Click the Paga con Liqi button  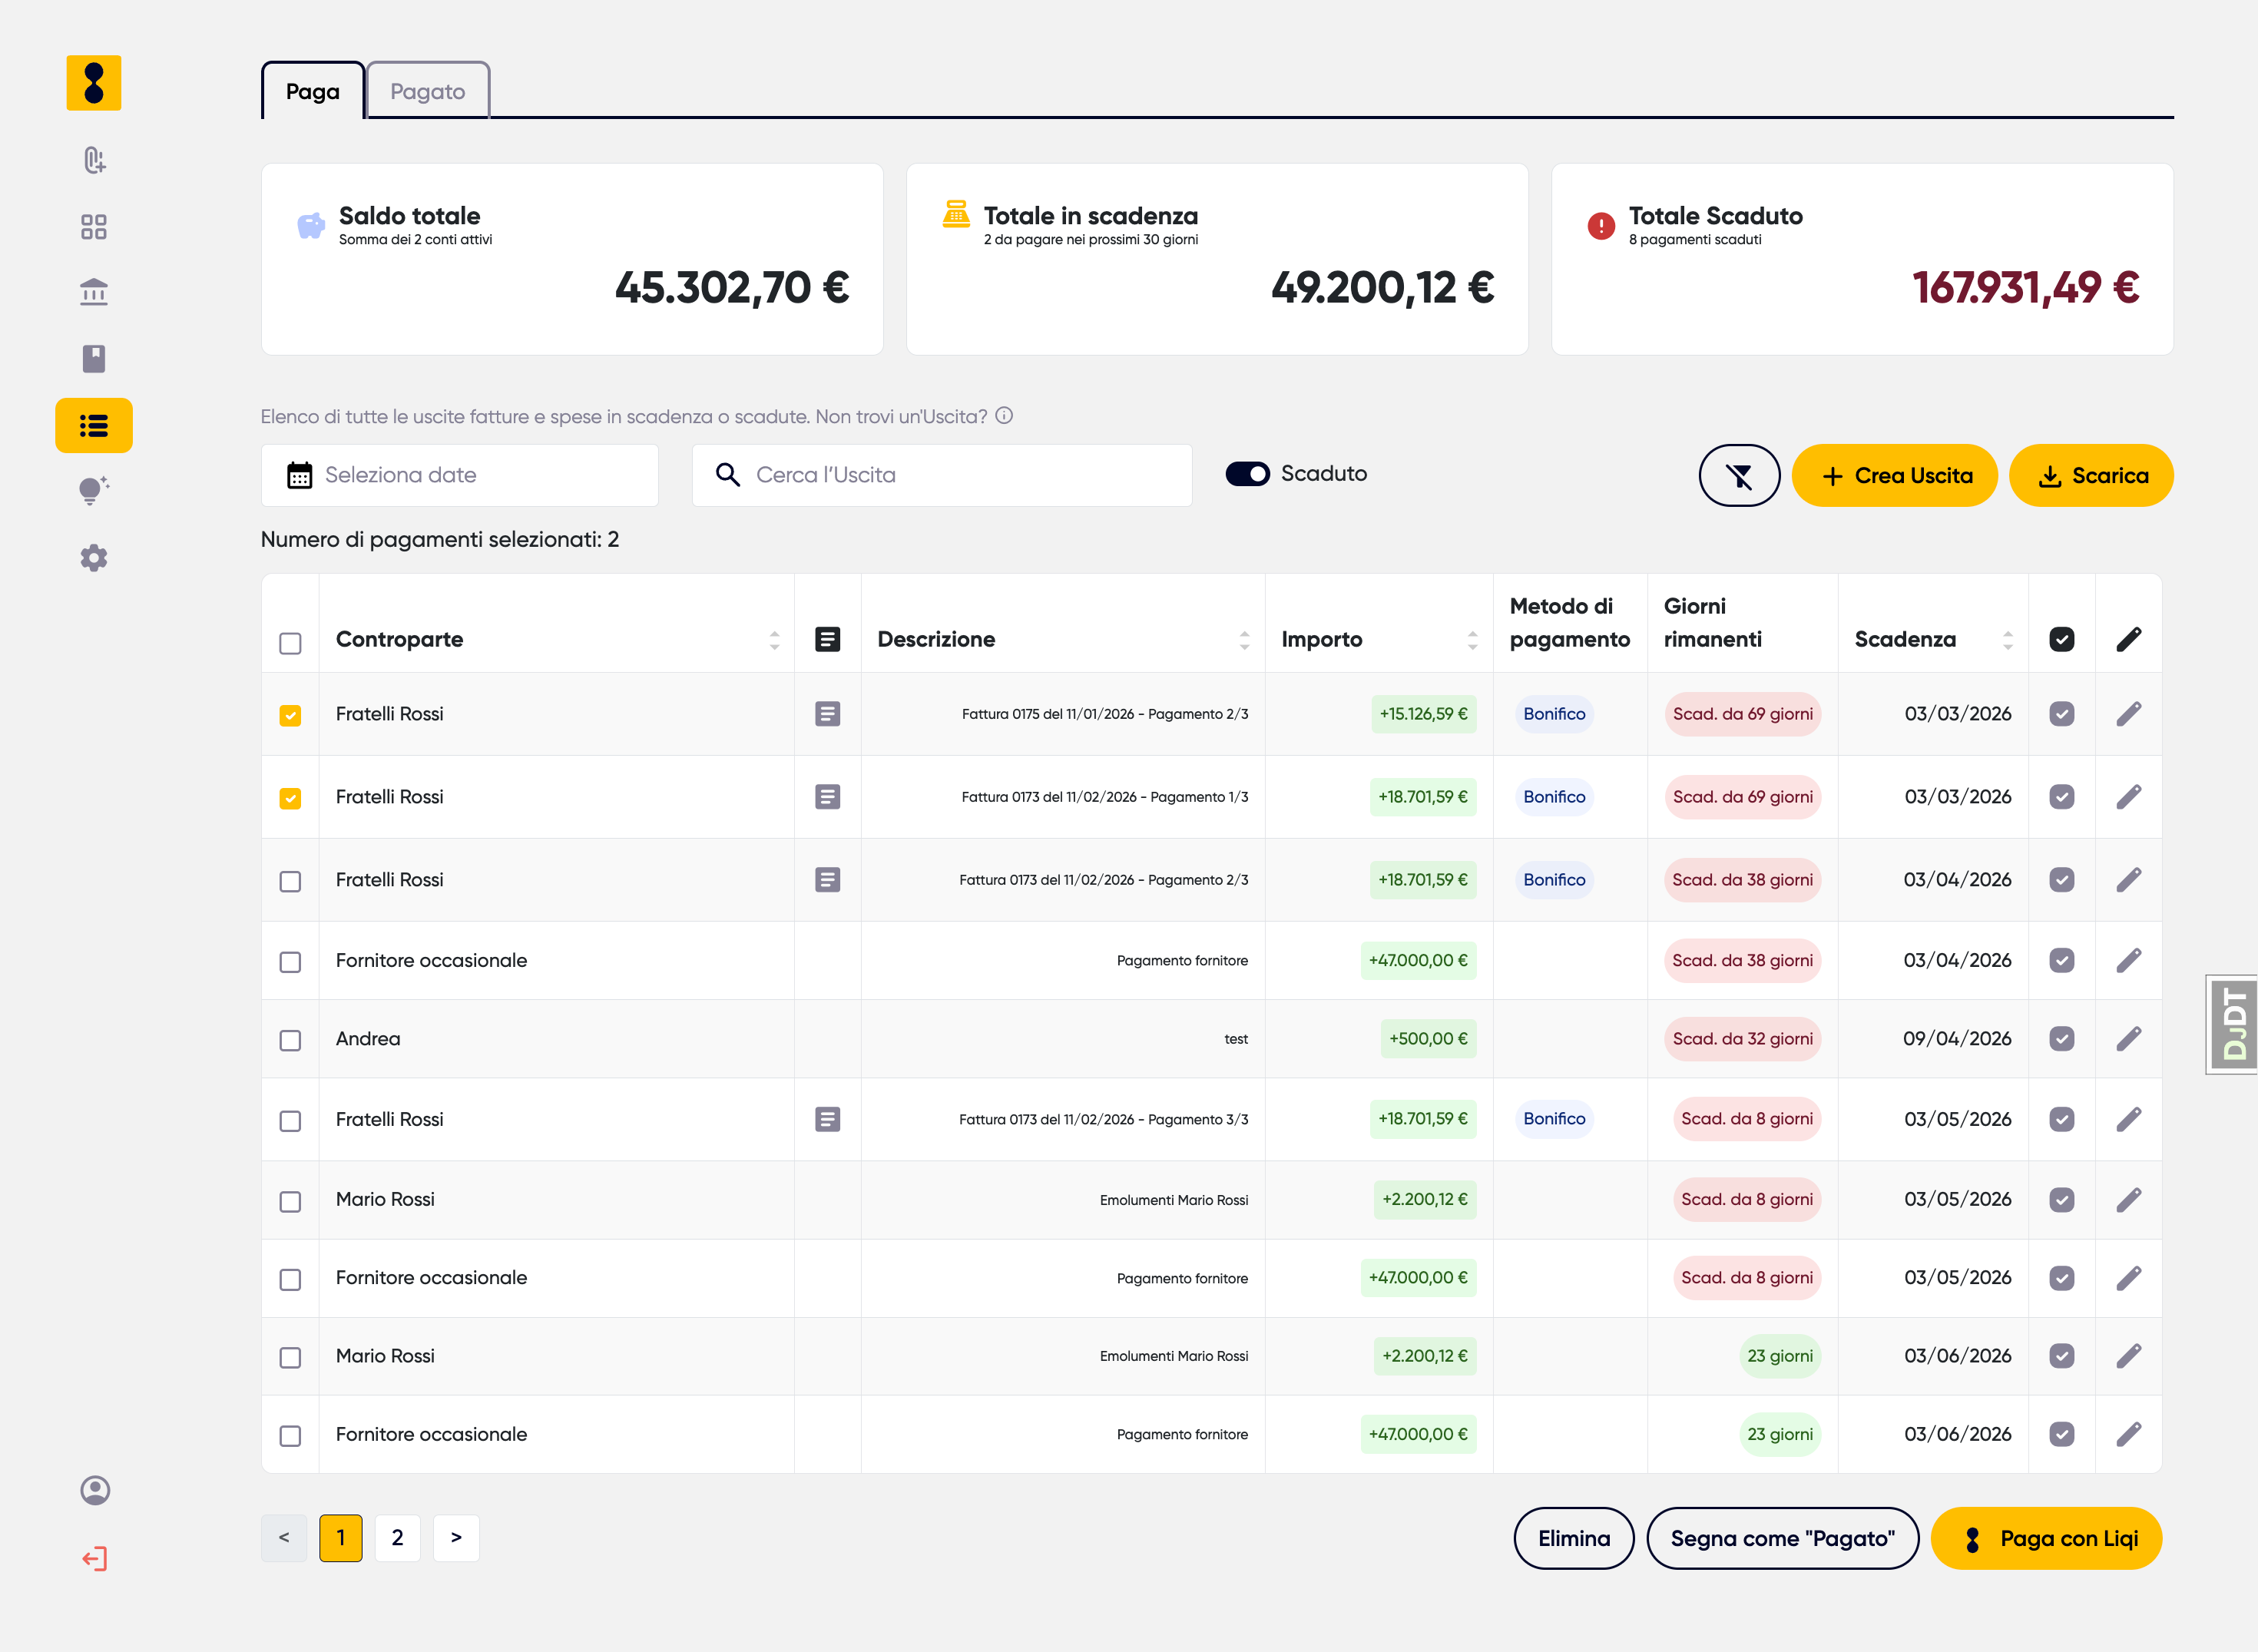[x=2046, y=1538]
